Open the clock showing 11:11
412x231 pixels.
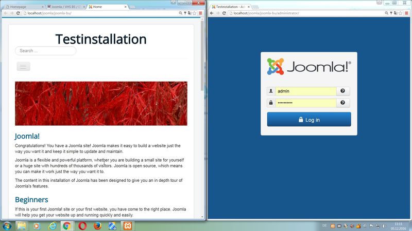398,226
